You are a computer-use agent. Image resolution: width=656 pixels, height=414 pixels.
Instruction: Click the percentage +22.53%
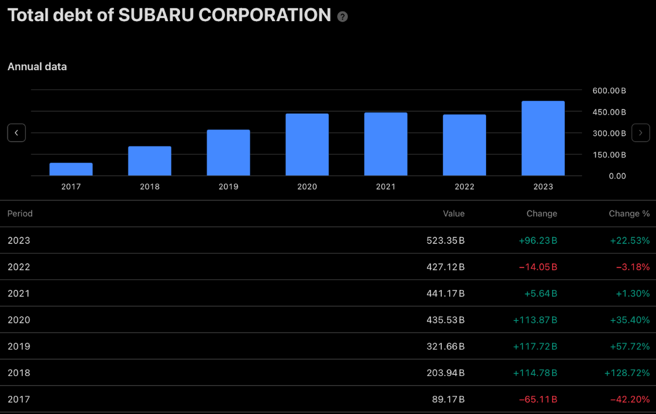(630, 241)
